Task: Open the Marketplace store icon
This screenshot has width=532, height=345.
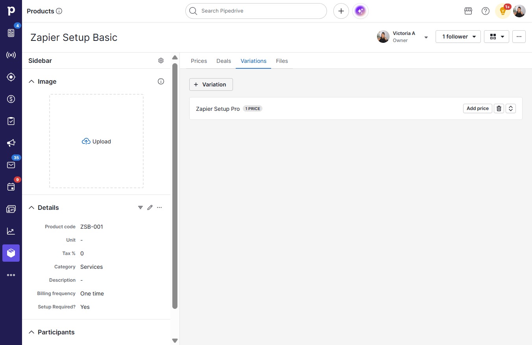Action: tap(468, 11)
